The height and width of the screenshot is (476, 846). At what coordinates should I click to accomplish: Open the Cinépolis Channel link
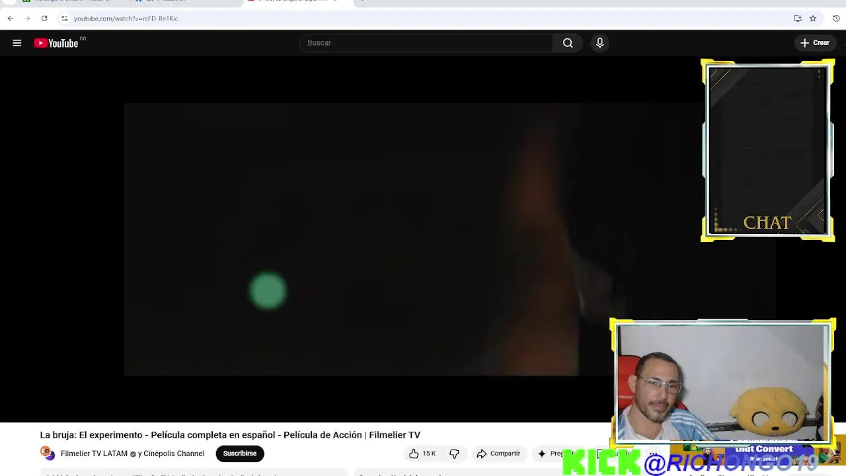(x=174, y=454)
